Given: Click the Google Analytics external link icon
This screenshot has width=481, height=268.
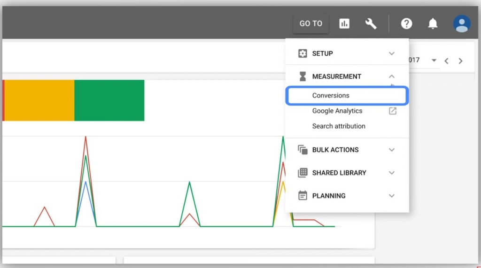Looking at the screenshot, I should click(393, 111).
